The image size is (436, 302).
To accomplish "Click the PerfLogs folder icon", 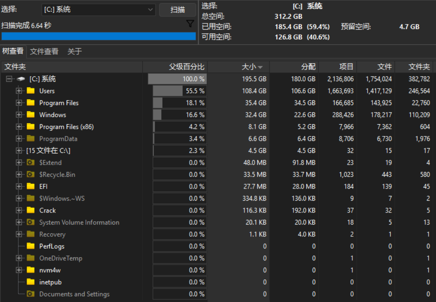I will pyautogui.click(x=30, y=246).
